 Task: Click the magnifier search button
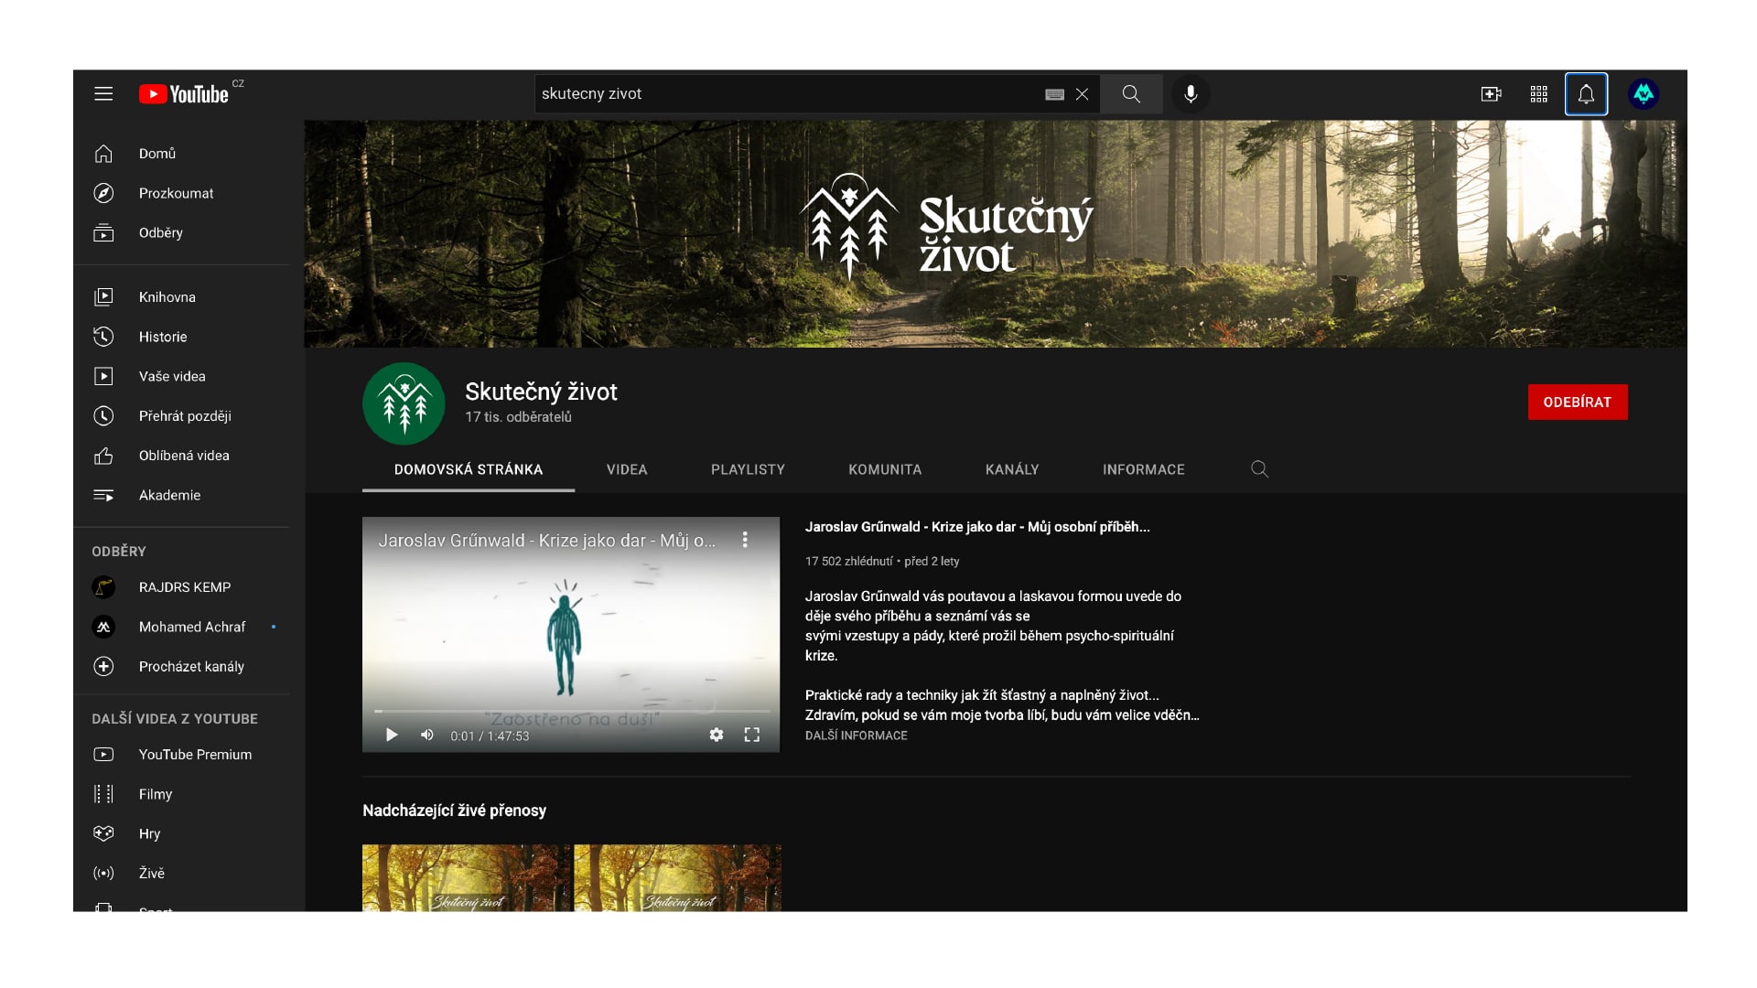1131,94
